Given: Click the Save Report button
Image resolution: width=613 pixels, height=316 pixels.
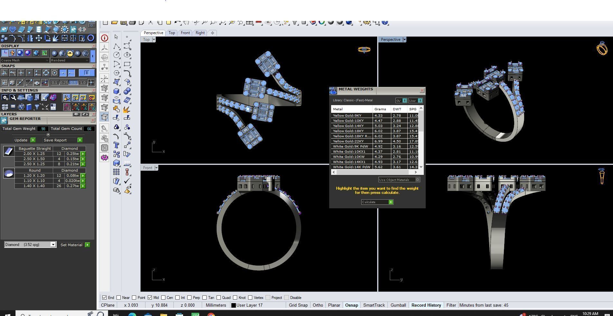Looking at the screenshot, I should point(63,140).
